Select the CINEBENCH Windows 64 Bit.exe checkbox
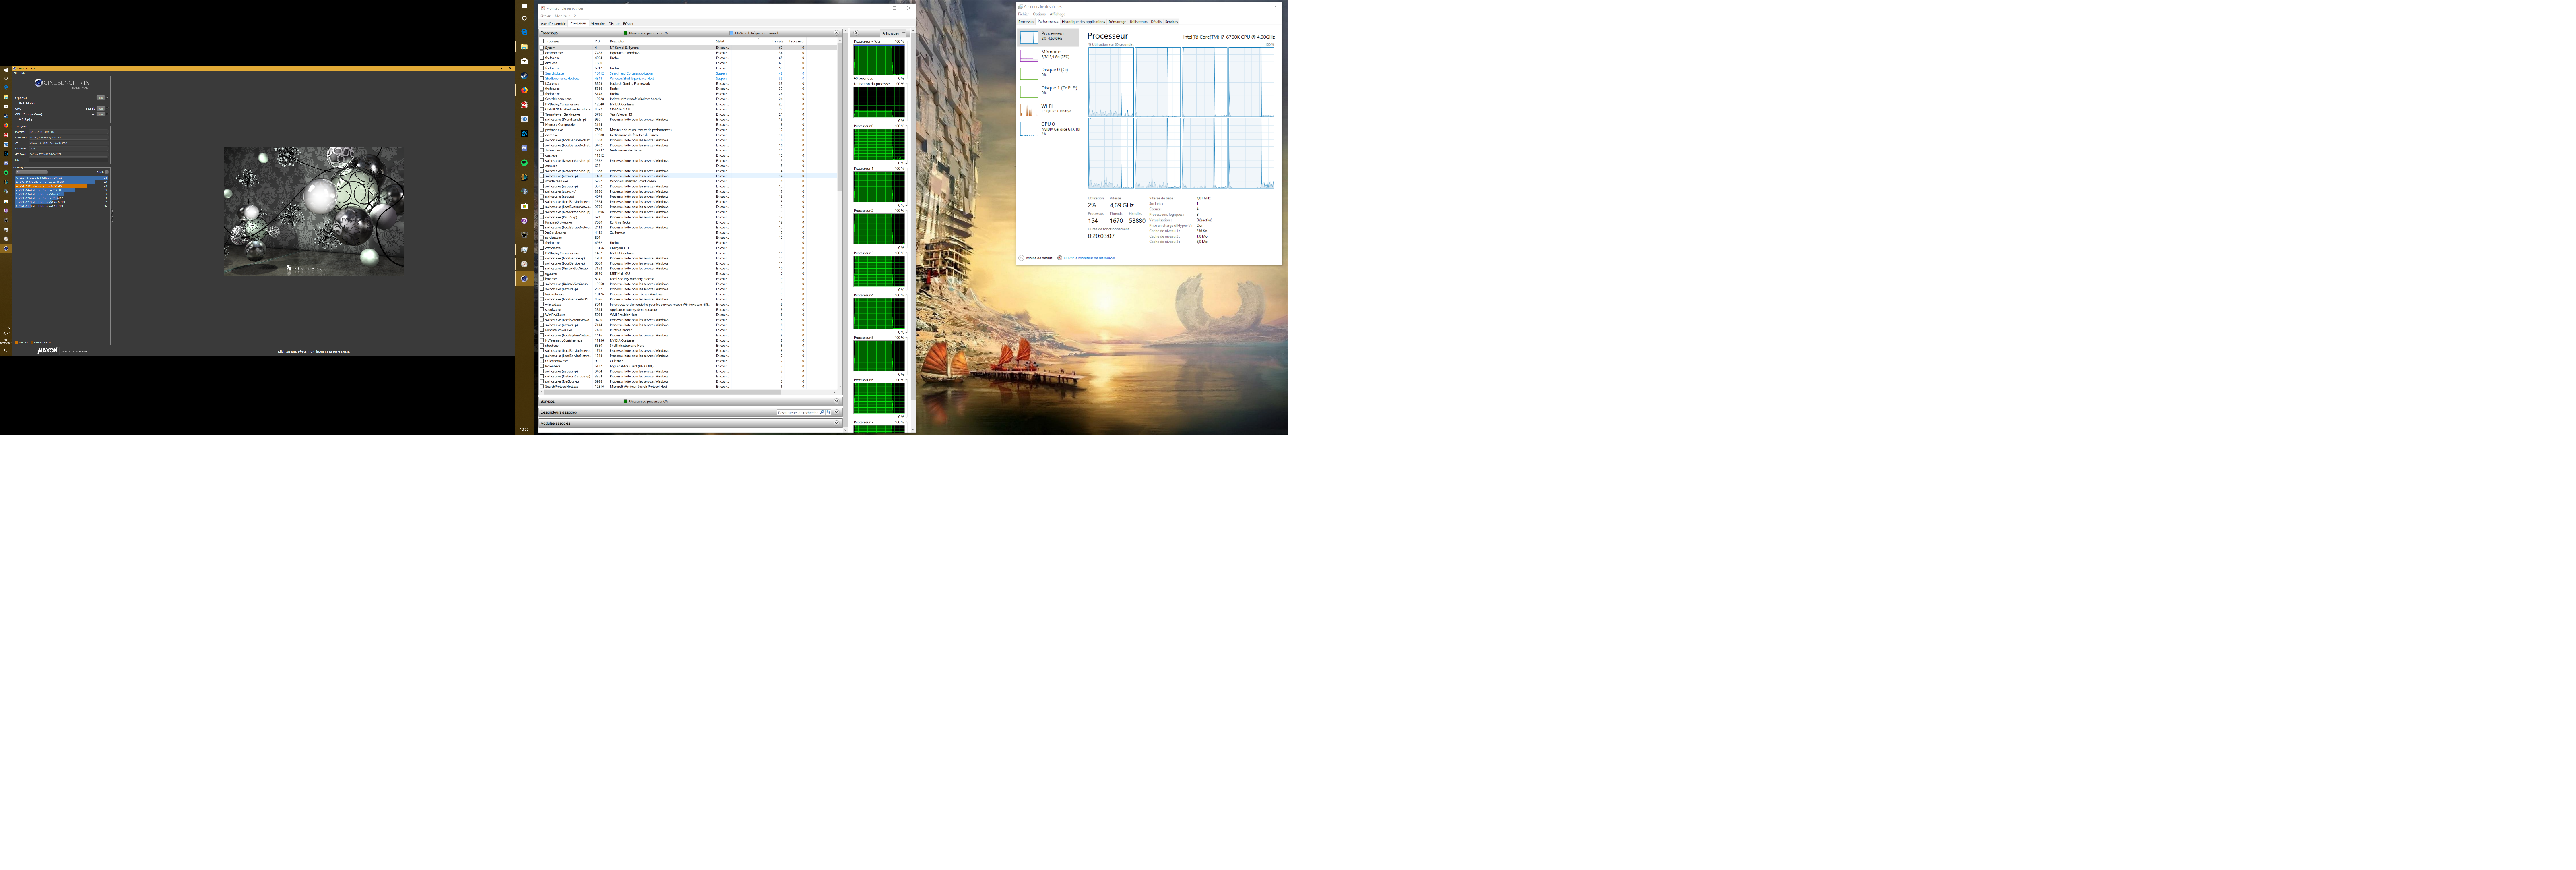The height and width of the screenshot is (870, 2576). (542, 109)
